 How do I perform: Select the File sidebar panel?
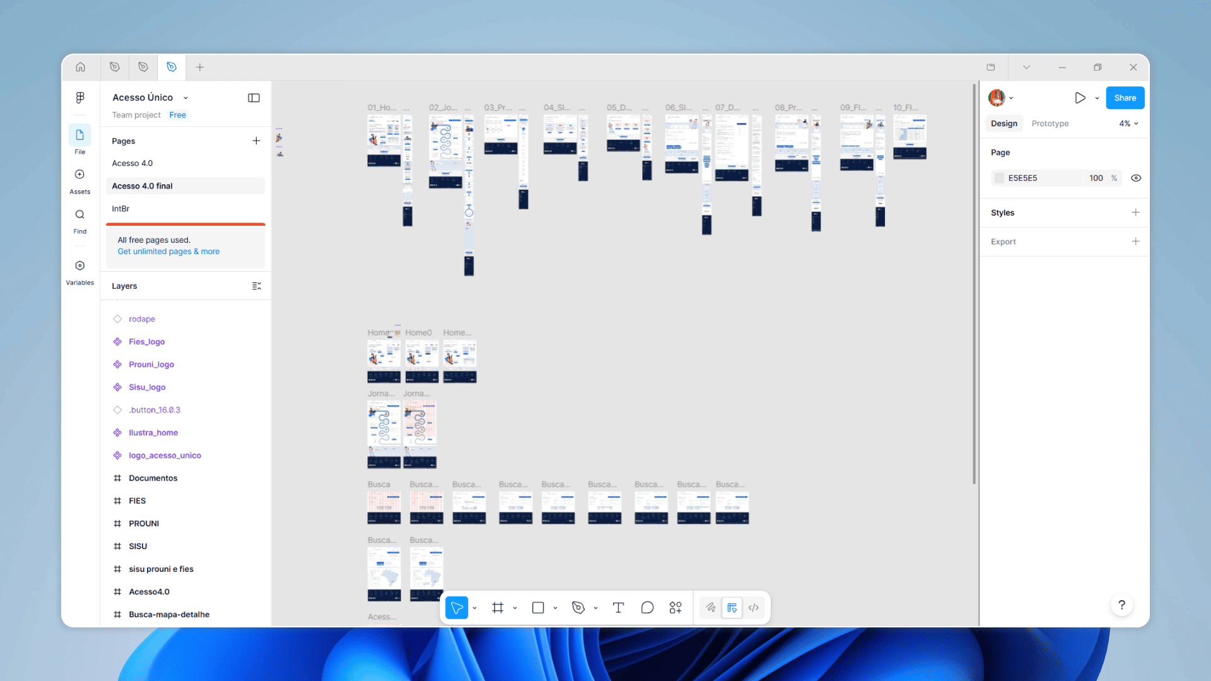click(80, 141)
